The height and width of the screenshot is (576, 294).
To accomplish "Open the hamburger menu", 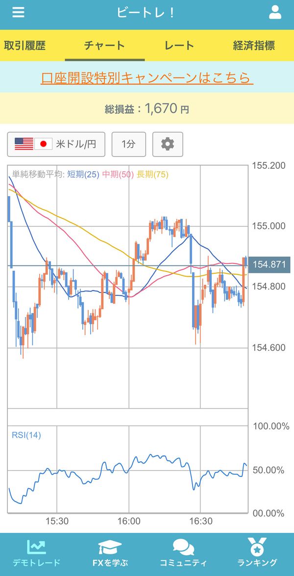I will click(18, 12).
